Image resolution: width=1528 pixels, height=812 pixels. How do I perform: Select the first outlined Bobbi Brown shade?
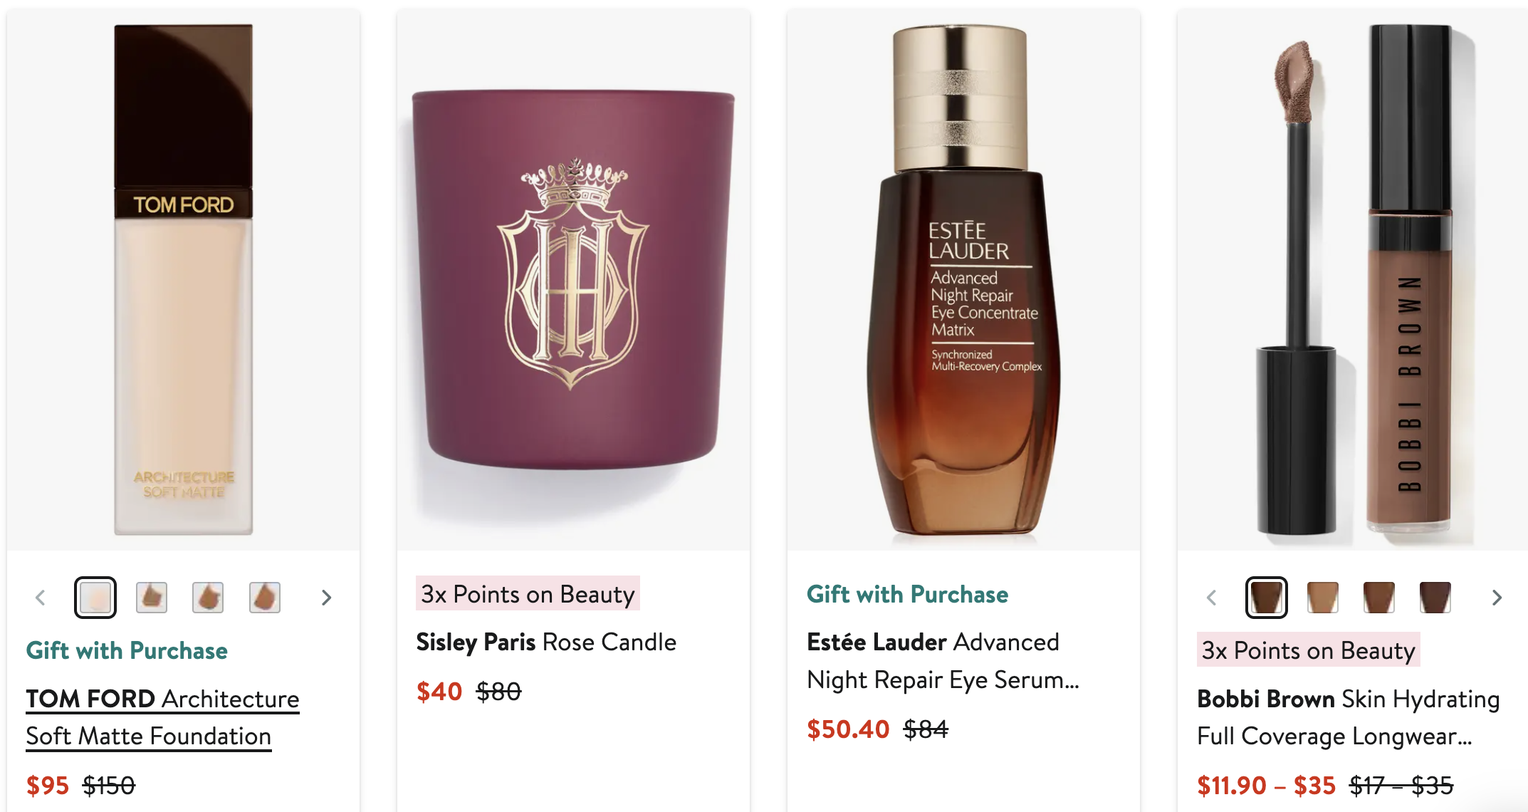pos(1267,598)
